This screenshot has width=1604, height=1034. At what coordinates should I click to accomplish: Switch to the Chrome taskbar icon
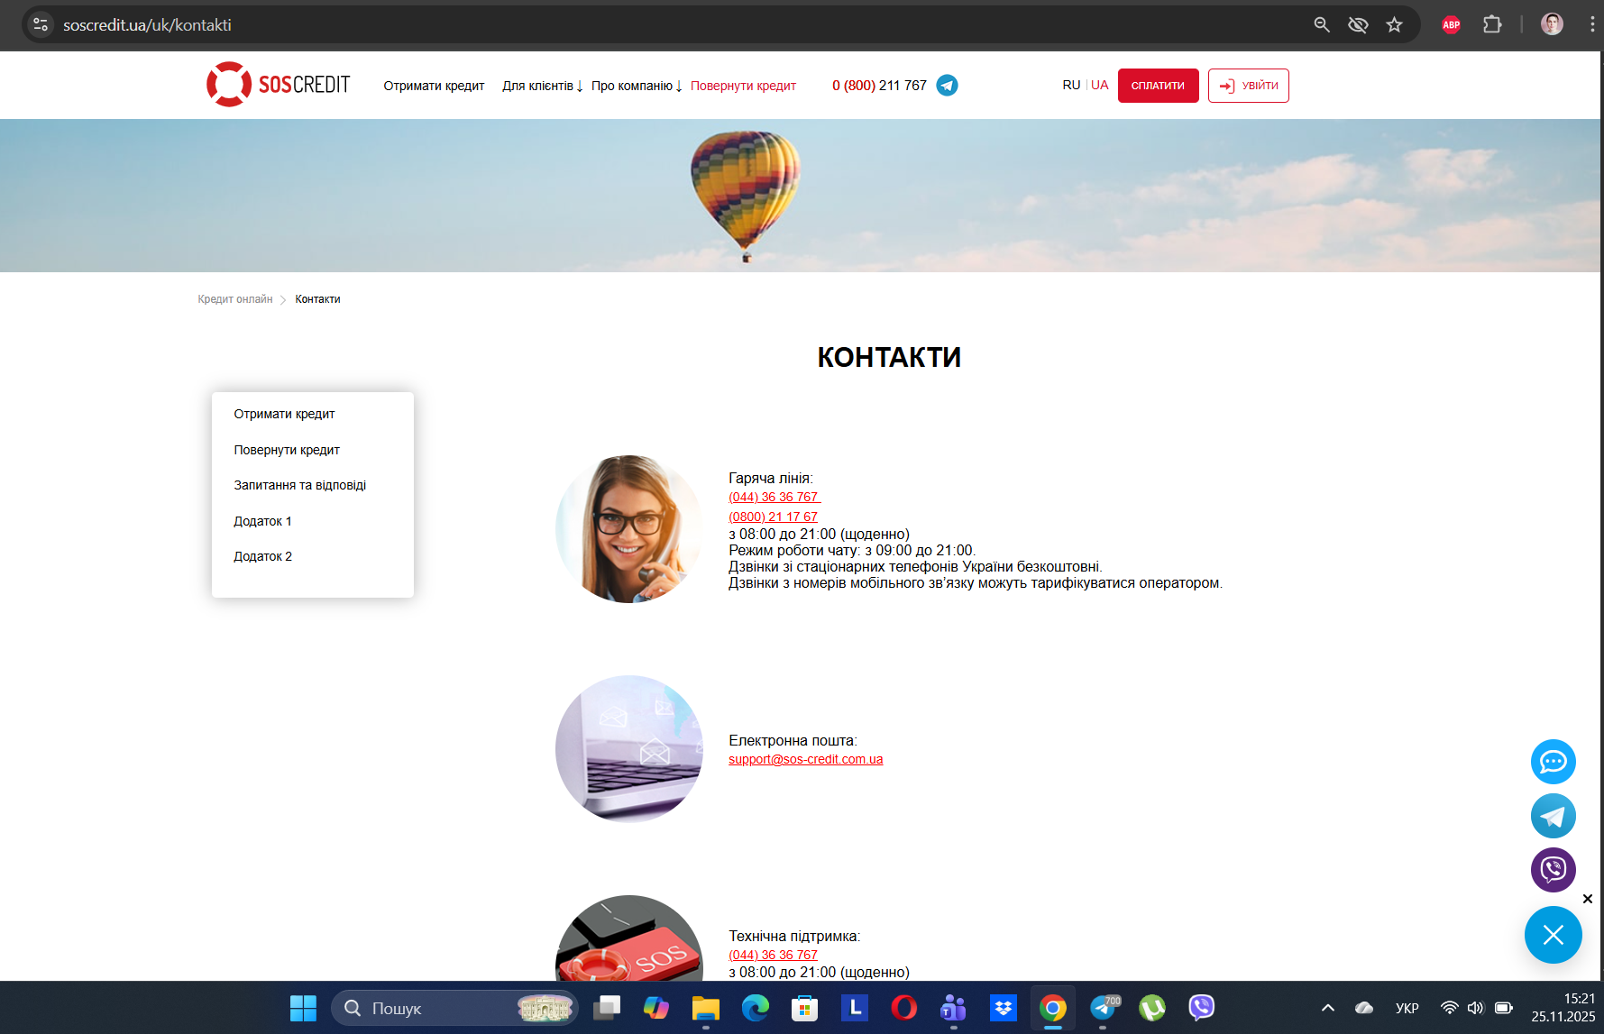[x=1053, y=1008]
